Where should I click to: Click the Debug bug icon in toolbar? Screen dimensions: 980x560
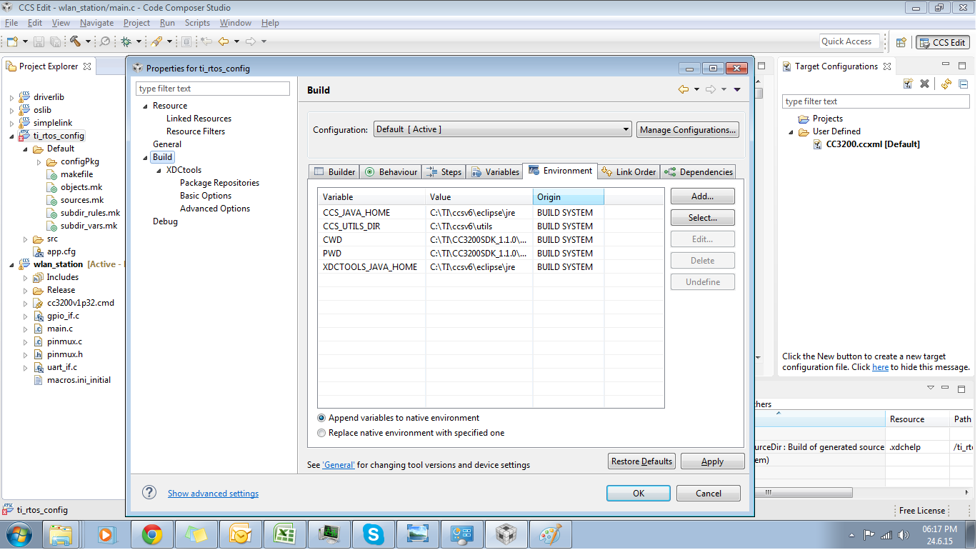(x=126, y=42)
